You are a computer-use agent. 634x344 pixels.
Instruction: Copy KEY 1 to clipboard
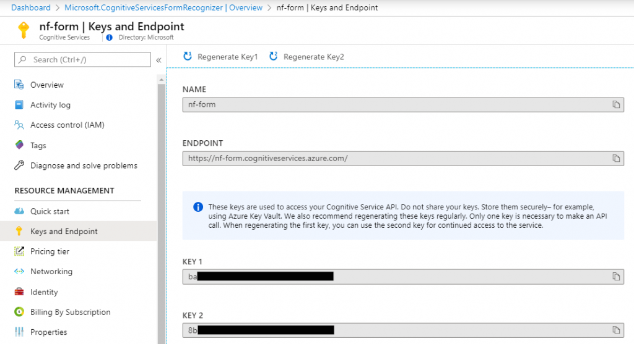tap(616, 277)
